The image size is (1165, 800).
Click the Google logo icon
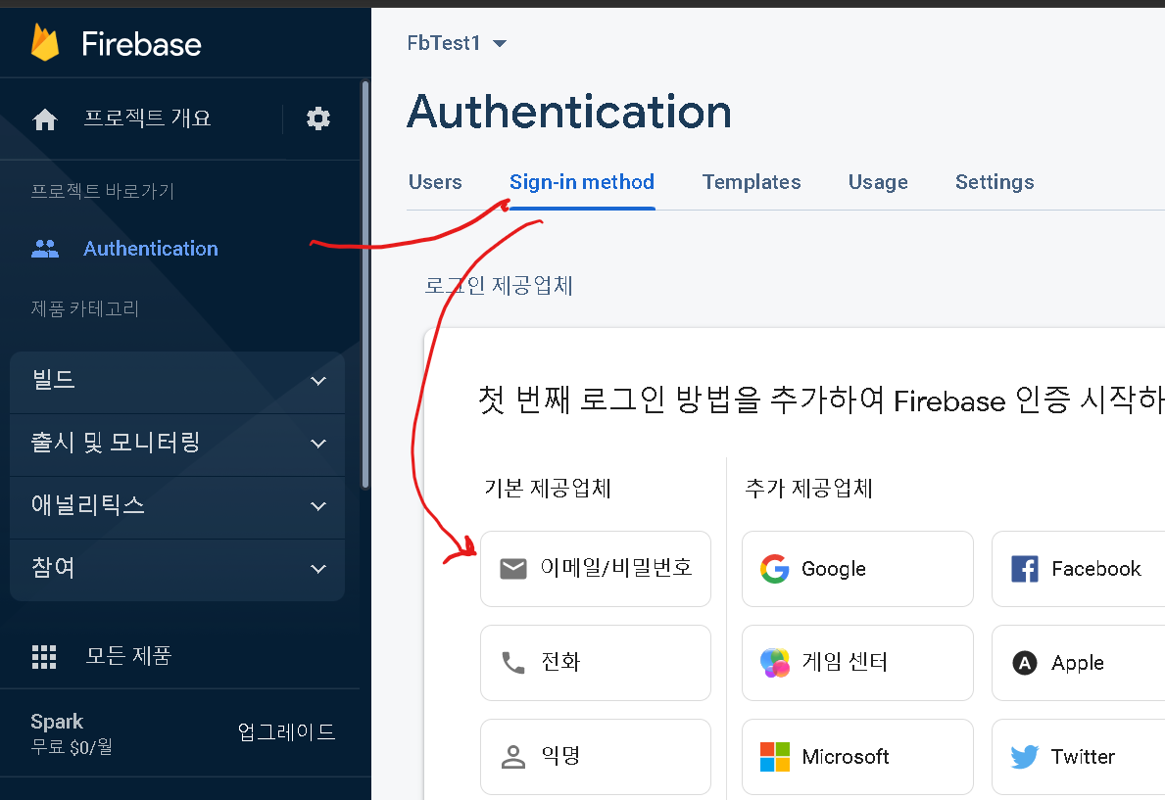click(x=774, y=569)
